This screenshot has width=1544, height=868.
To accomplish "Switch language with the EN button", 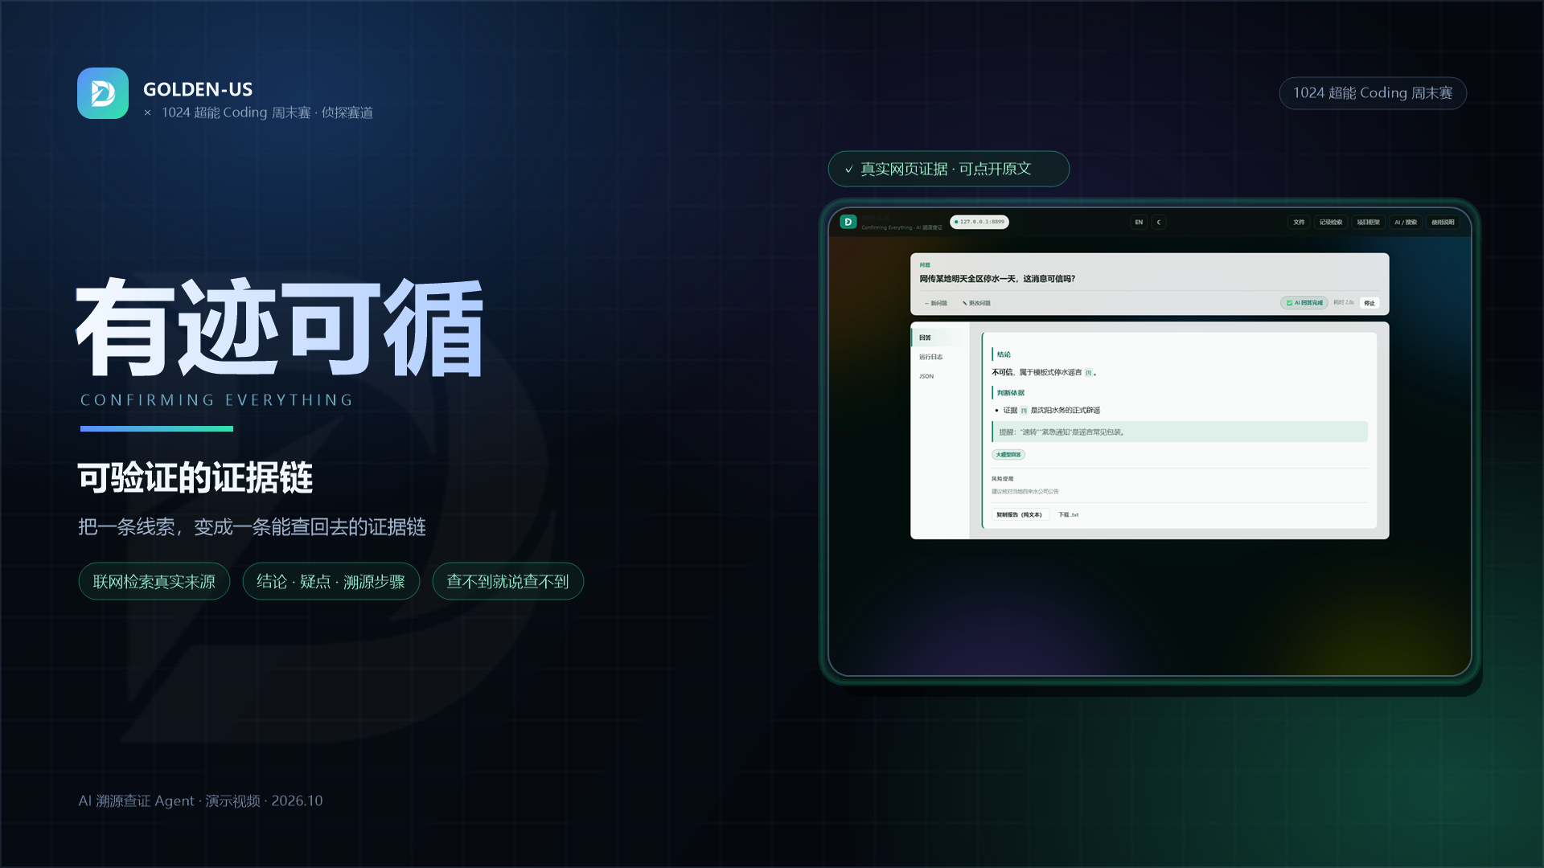I will point(1139,223).
